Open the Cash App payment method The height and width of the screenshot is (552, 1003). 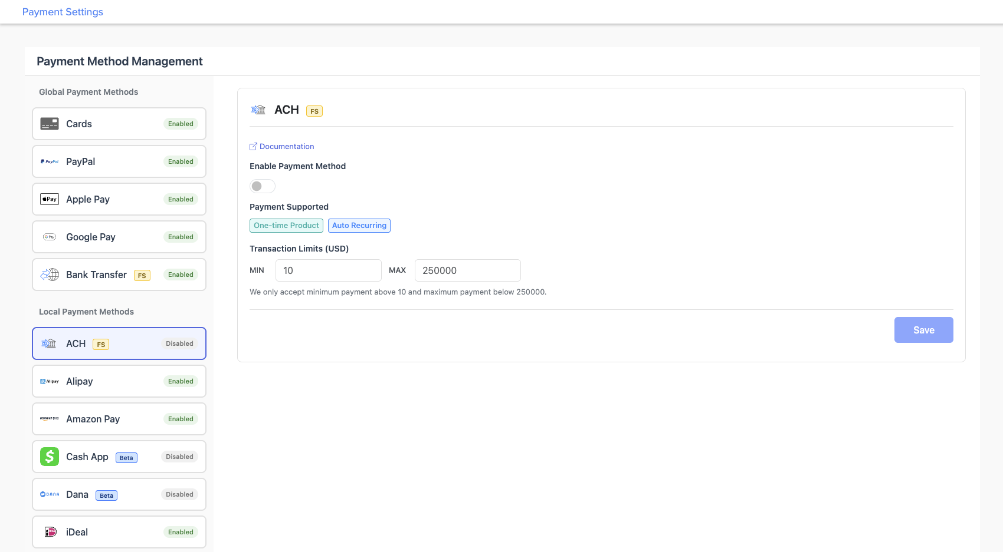click(x=119, y=457)
